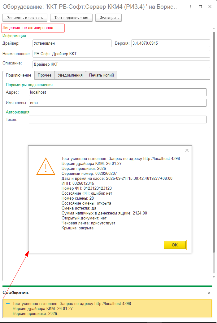Select the Состояние ФН: ошибок нет line
Image resolution: width=217 pixels, height=323 pixels.
tap(87, 193)
